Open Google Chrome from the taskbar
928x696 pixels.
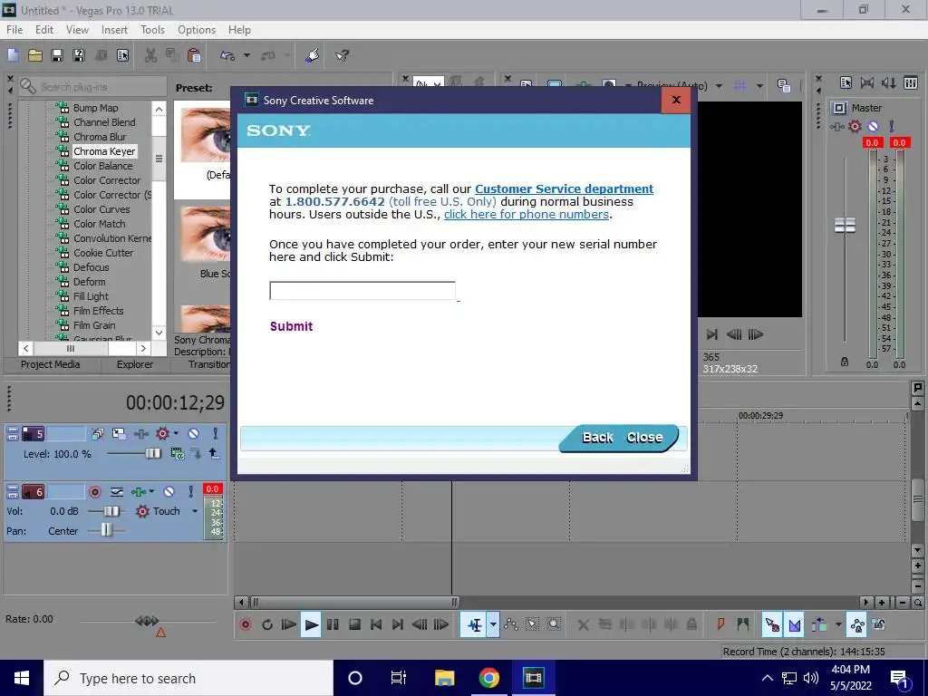pos(488,678)
